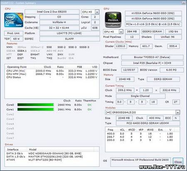Screen dimensions: 187x171
Task: Click the Prod. Unit button
Action: (x=13, y=33)
